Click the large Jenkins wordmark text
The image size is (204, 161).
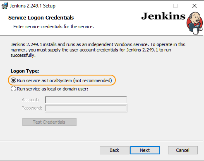163,16
